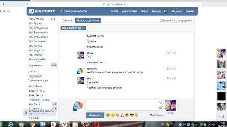The image size is (227, 127).
Task: Open the сообщества header menu item
Action: (x=129, y=11)
